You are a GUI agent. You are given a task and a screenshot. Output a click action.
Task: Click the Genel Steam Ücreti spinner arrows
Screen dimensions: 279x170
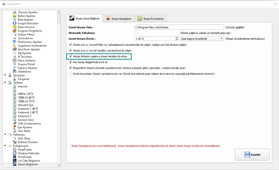(x=177, y=39)
